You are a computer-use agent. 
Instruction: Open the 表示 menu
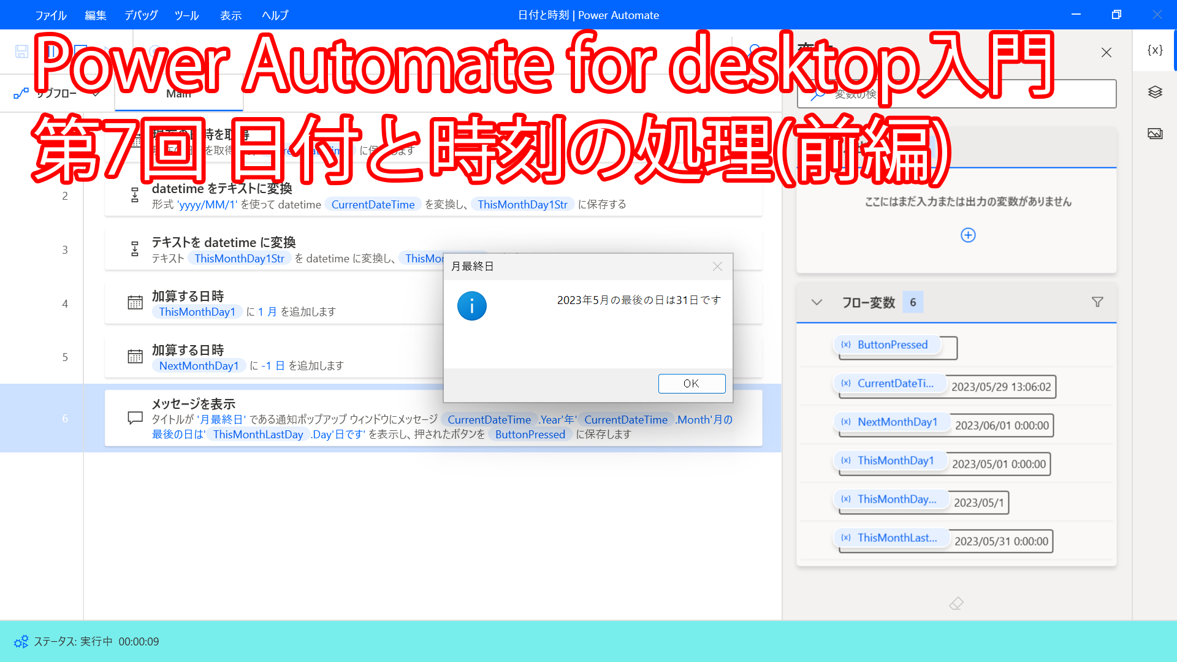[231, 15]
